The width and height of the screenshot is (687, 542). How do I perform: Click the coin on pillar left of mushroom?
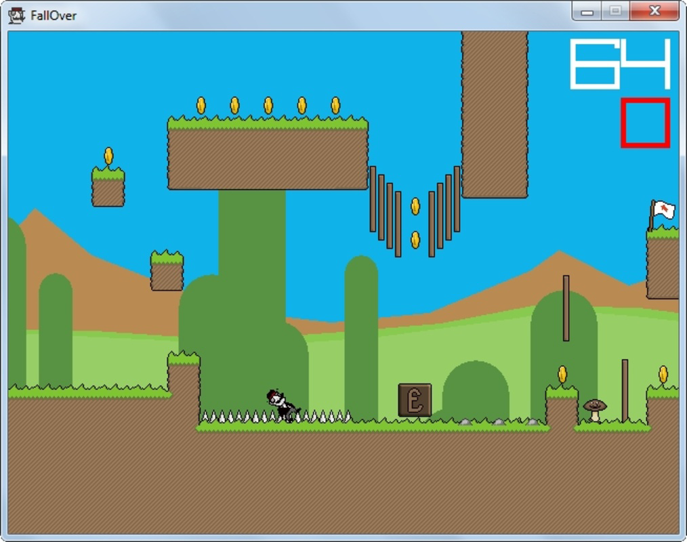(x=562, y=375)
